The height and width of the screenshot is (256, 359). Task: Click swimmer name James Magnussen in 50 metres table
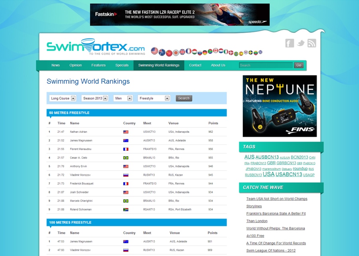tap(81, 140)
